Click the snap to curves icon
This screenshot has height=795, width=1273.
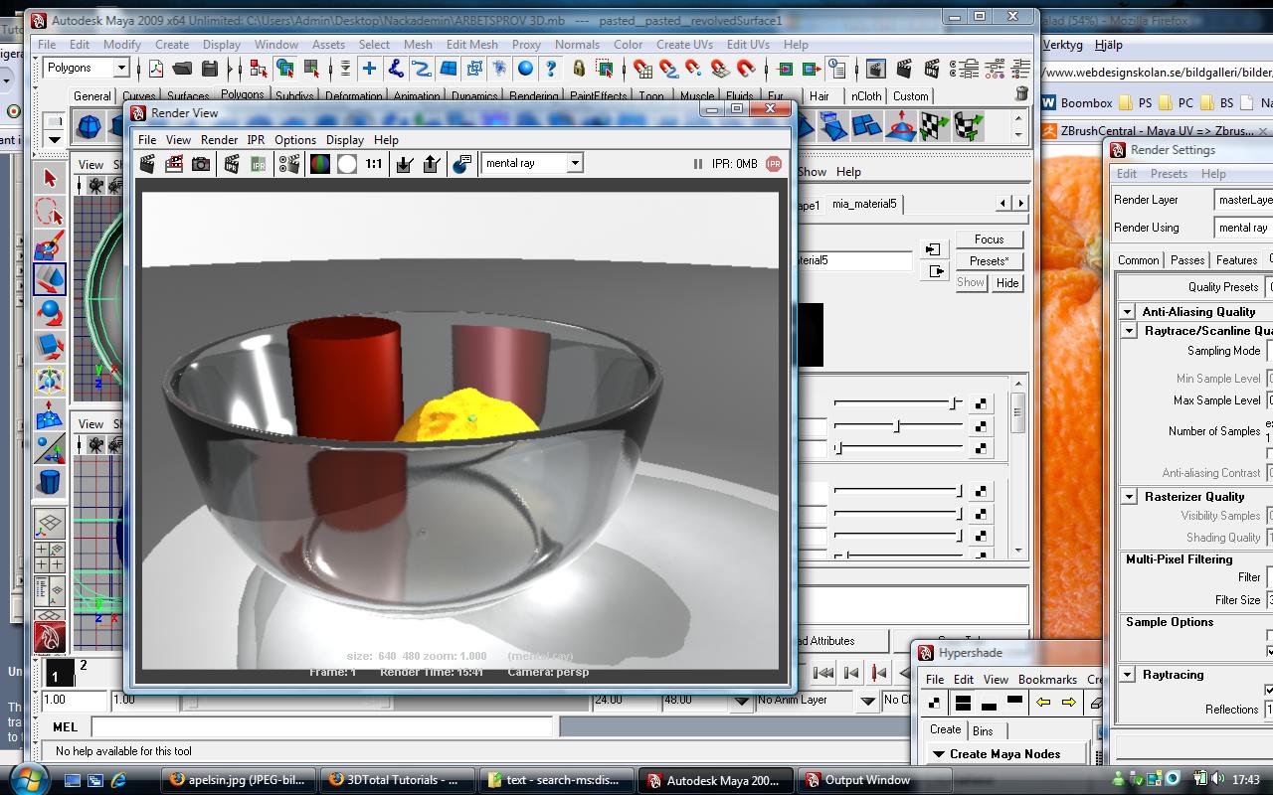coord(668,69)
